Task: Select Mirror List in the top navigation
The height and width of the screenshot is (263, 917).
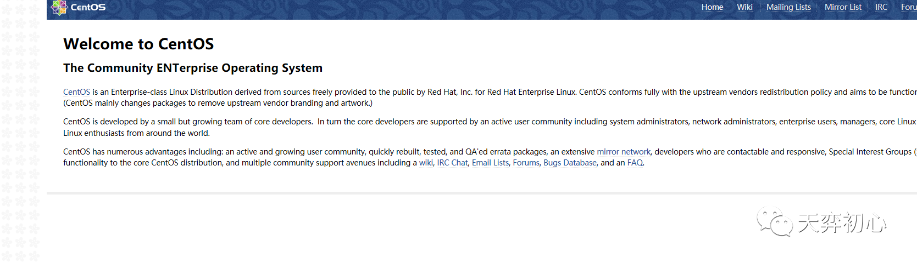Action: 843,7
